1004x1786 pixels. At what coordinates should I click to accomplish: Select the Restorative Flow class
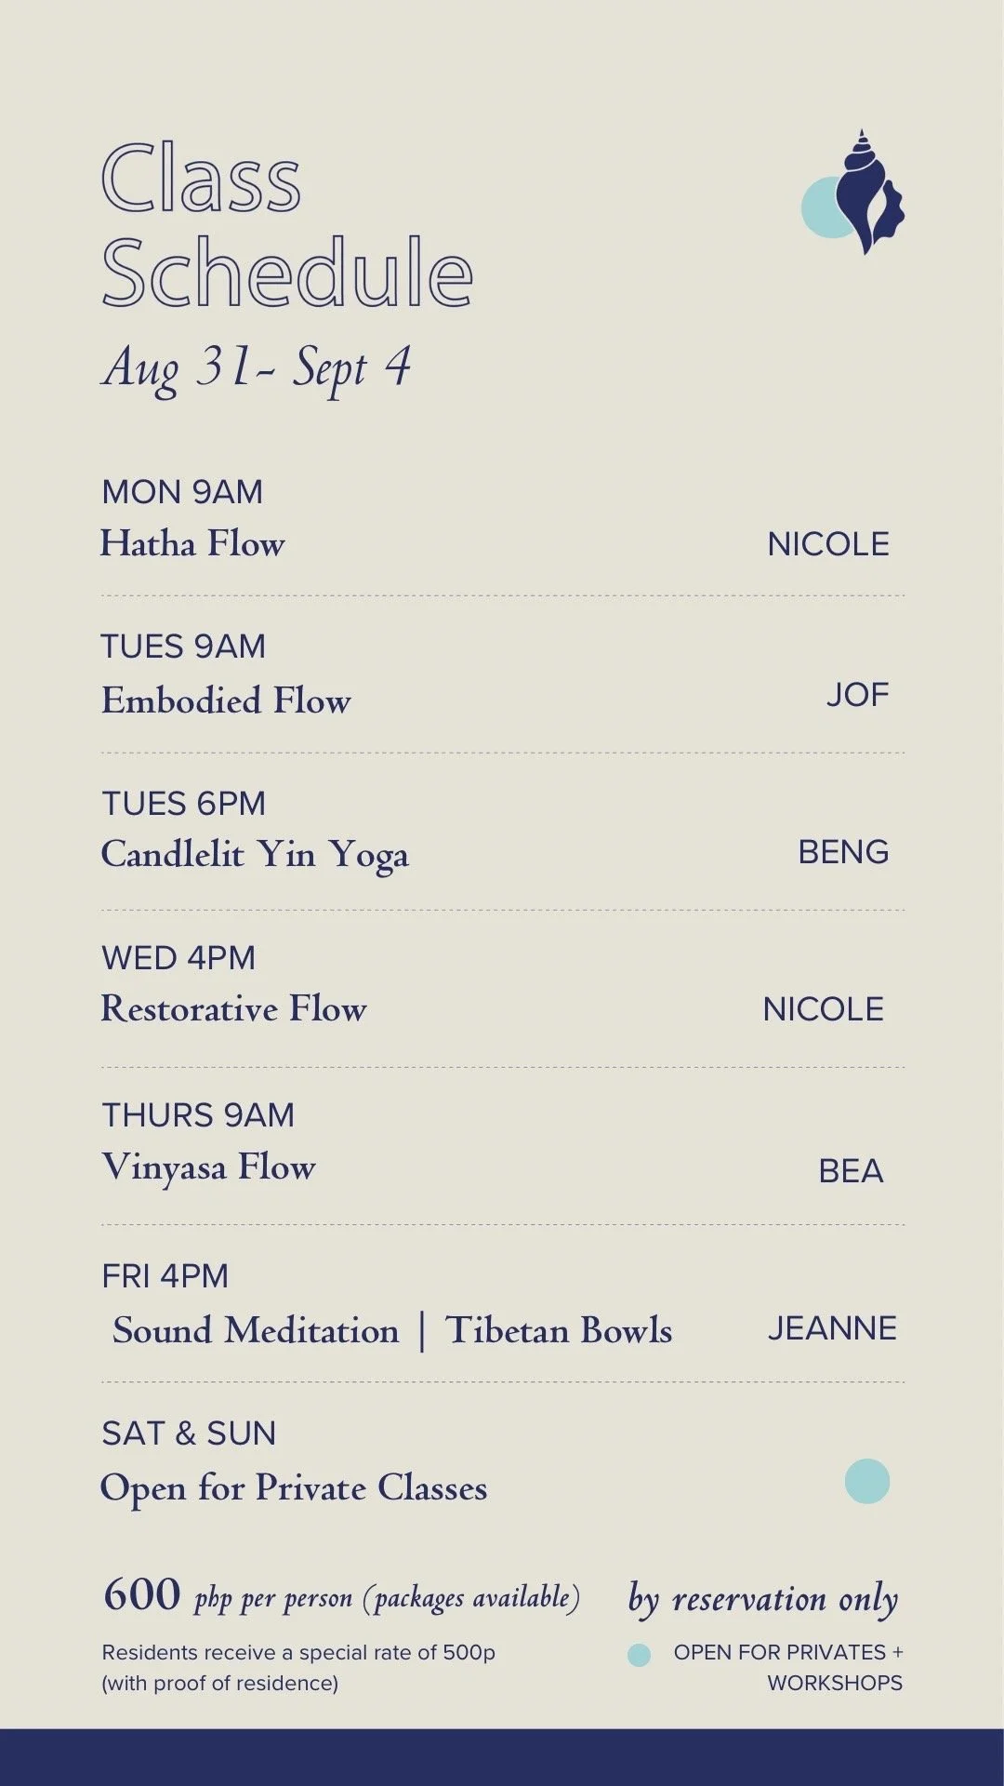(x=233, y=1009)
